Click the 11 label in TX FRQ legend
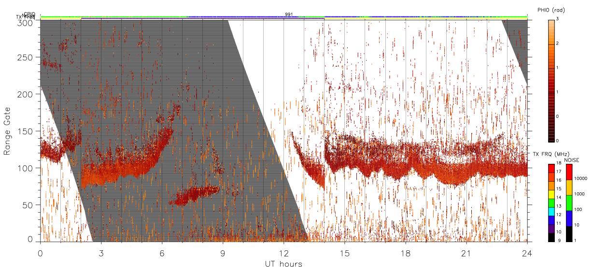The height and width of the screenshot is (274, 593). coord(559,223)
